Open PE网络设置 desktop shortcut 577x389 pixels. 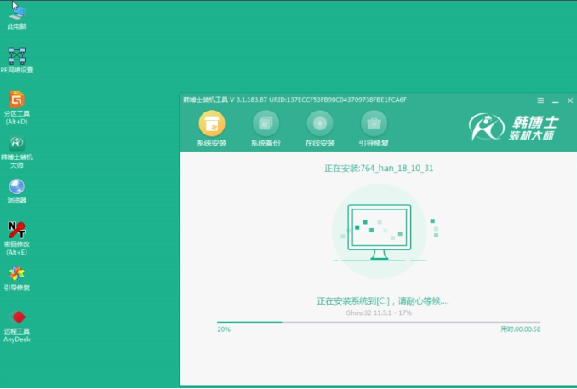pos(17,60)
